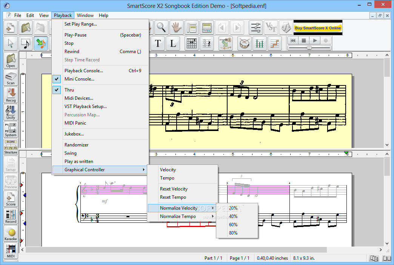Open the Karaoke view icon
This screenshot has width=394, height=265.
[11, 233]
